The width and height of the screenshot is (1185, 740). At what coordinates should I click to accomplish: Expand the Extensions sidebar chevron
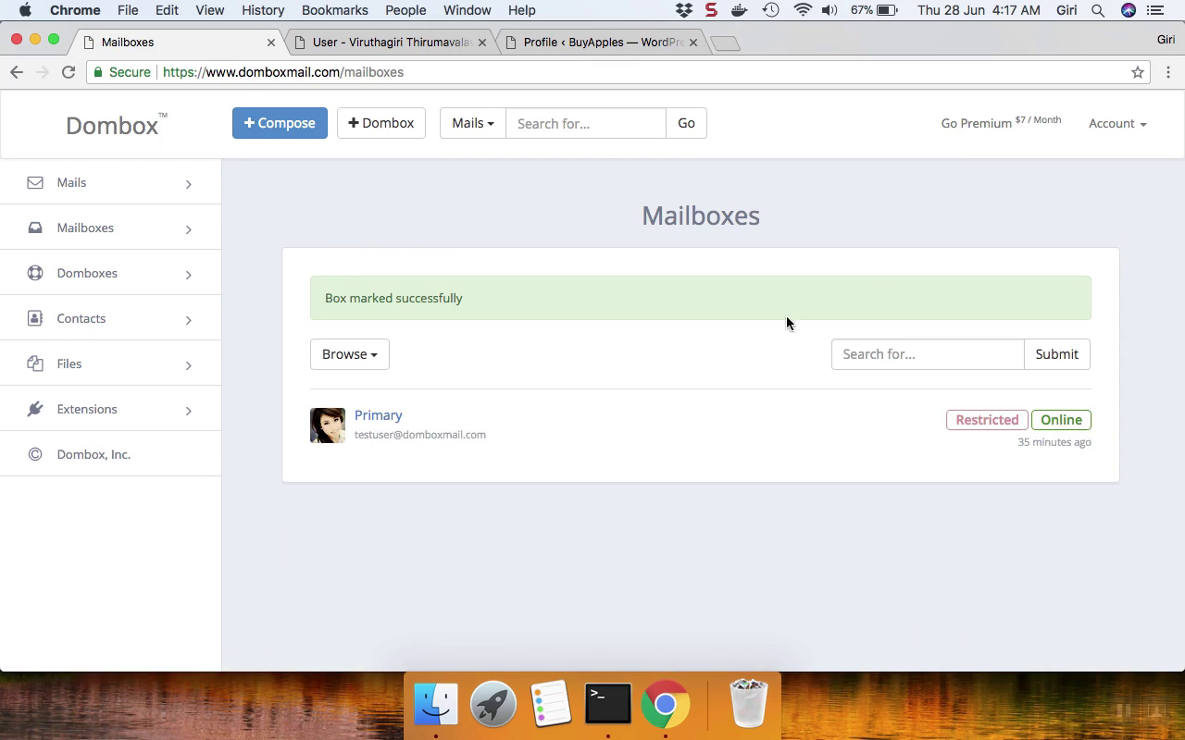(188, 411)
